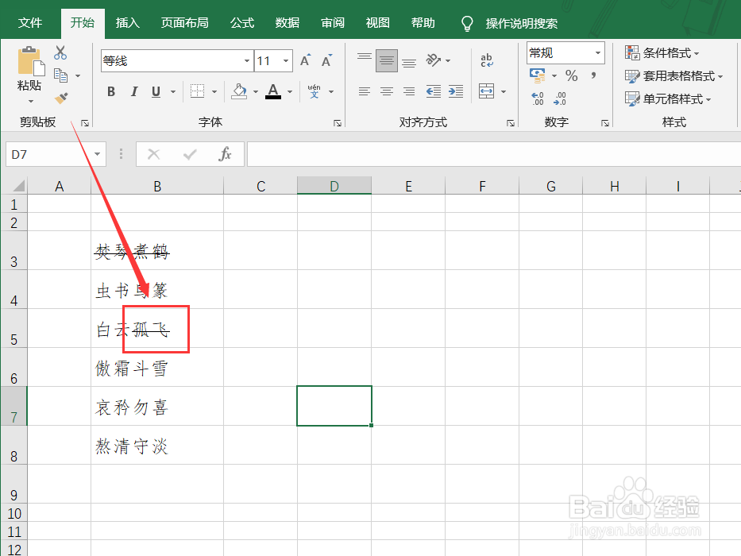Apply fill color bucket icon
This screenshot has height=556, width=741.
[239, 91]
